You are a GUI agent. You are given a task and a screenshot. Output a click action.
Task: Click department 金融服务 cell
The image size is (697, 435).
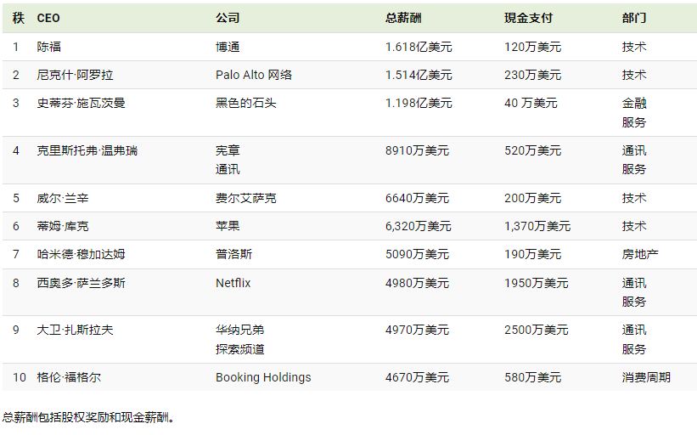(x=634, y=112)
